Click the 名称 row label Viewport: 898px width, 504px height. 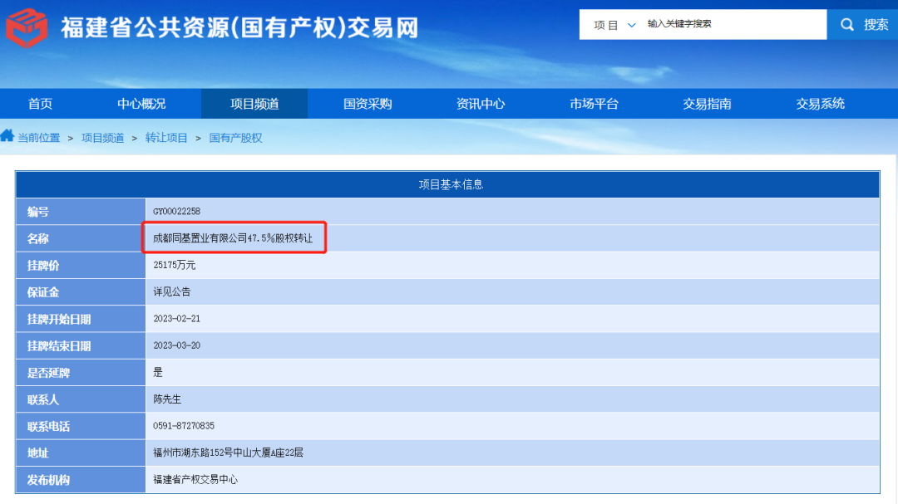37,238
